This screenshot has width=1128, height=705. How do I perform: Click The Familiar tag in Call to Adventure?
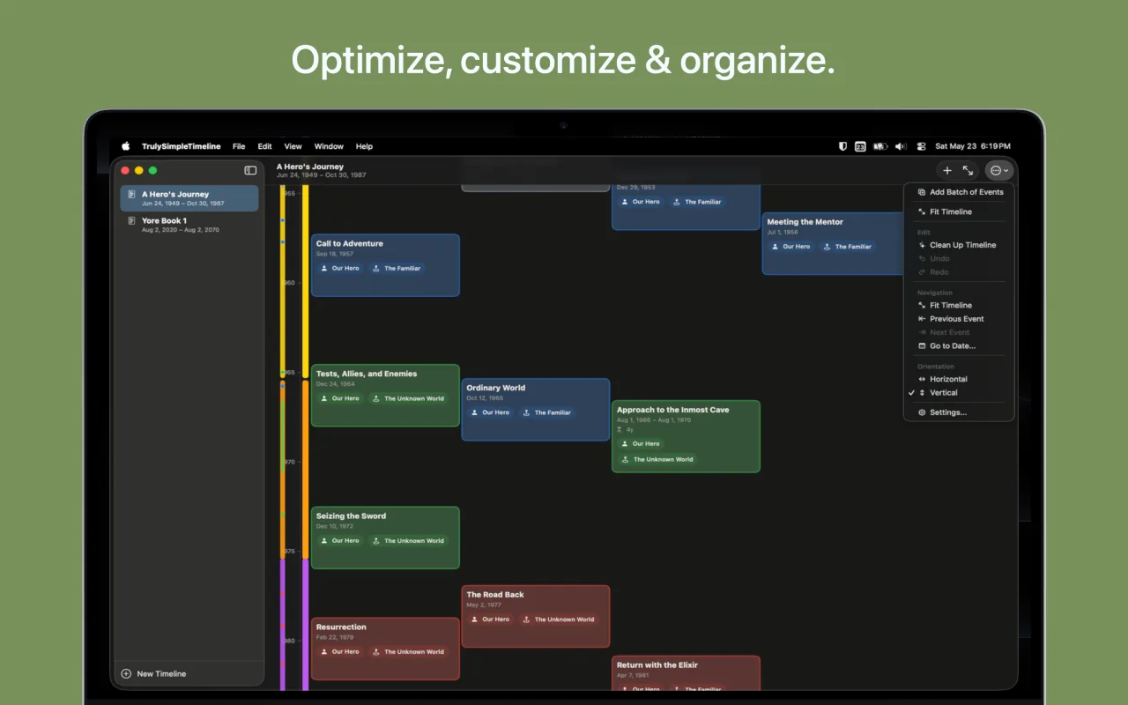point(397,268)
